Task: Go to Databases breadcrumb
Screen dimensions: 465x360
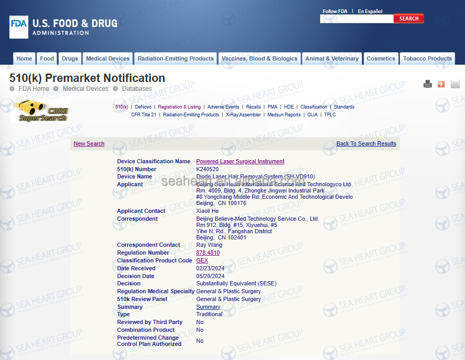Action: [x=137, y=89]
